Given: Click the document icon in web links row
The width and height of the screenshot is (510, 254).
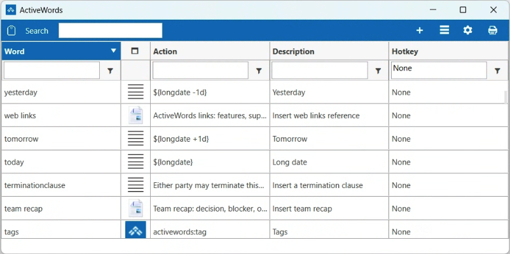Looking at the screenshot, I should click(135, 116).
